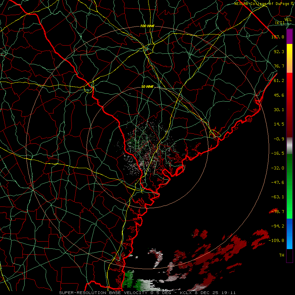Viewport: 295px width, 295px height.
Task: Click the -32.0 legend value
Action: coord(278,168)
